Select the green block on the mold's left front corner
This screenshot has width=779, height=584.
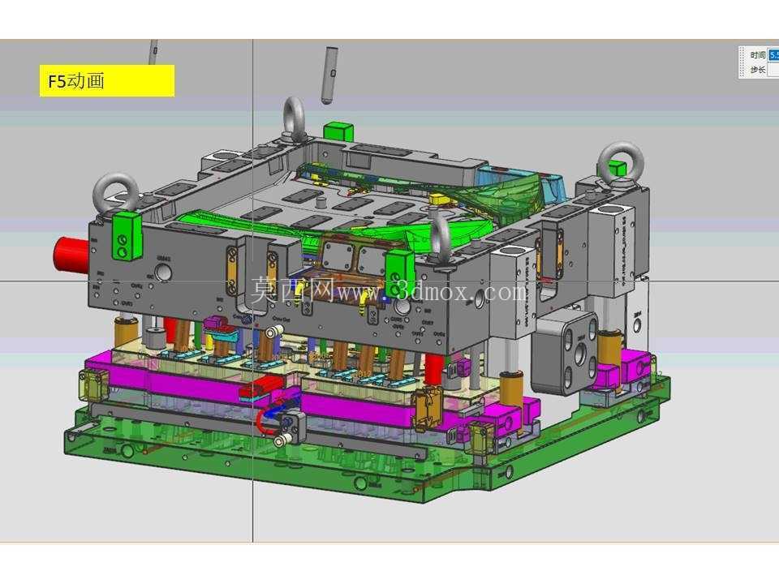coord(127,235)
